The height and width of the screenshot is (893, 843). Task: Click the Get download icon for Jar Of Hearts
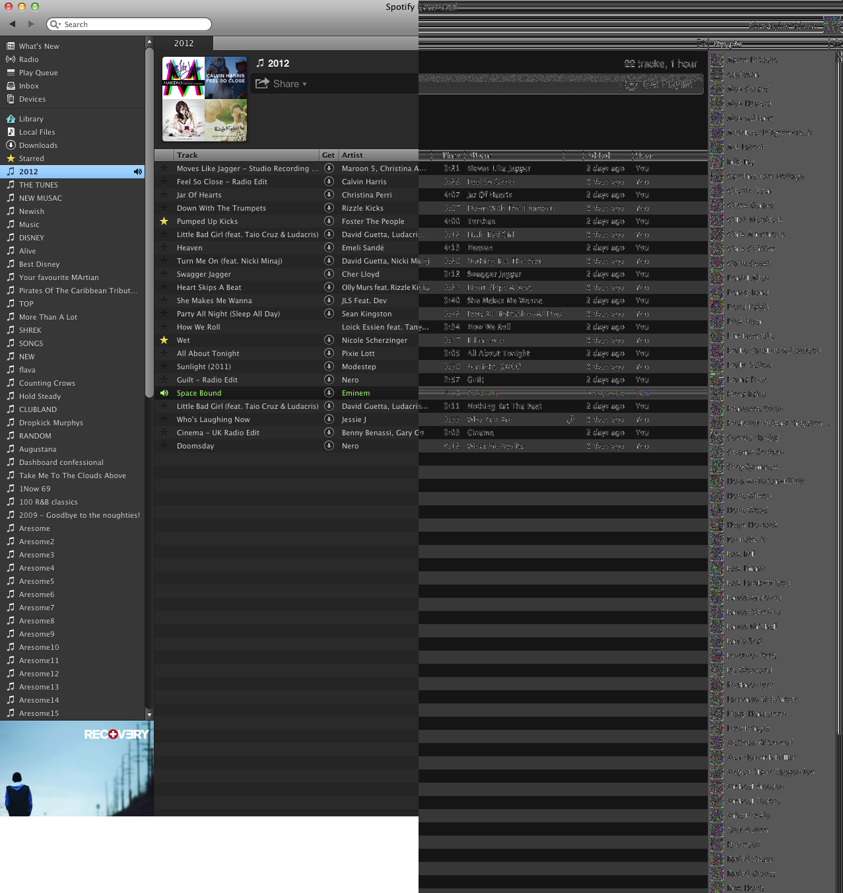(329, 195)
